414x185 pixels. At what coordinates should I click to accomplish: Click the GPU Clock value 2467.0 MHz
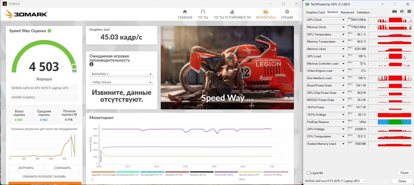359,20
